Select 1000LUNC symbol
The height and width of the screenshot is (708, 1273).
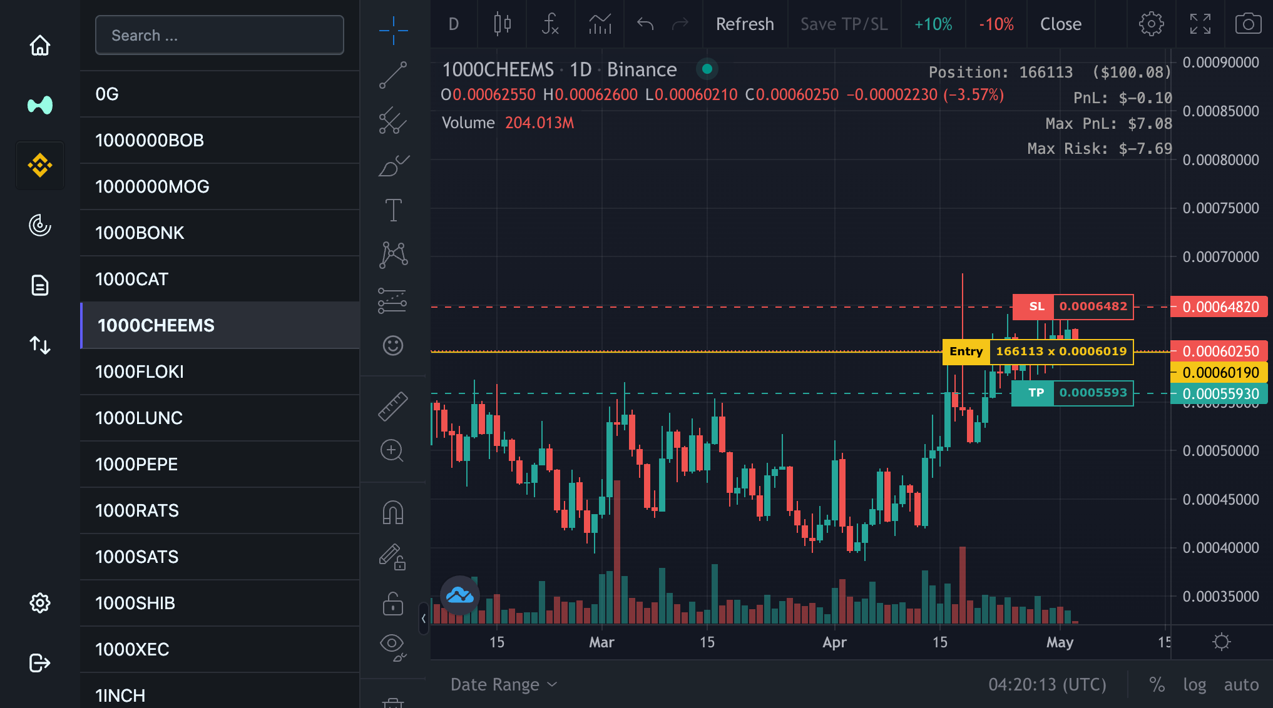pos(220,418)
